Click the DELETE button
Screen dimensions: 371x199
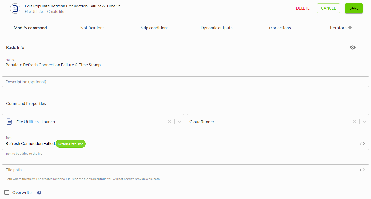click(x=303, y=8)
